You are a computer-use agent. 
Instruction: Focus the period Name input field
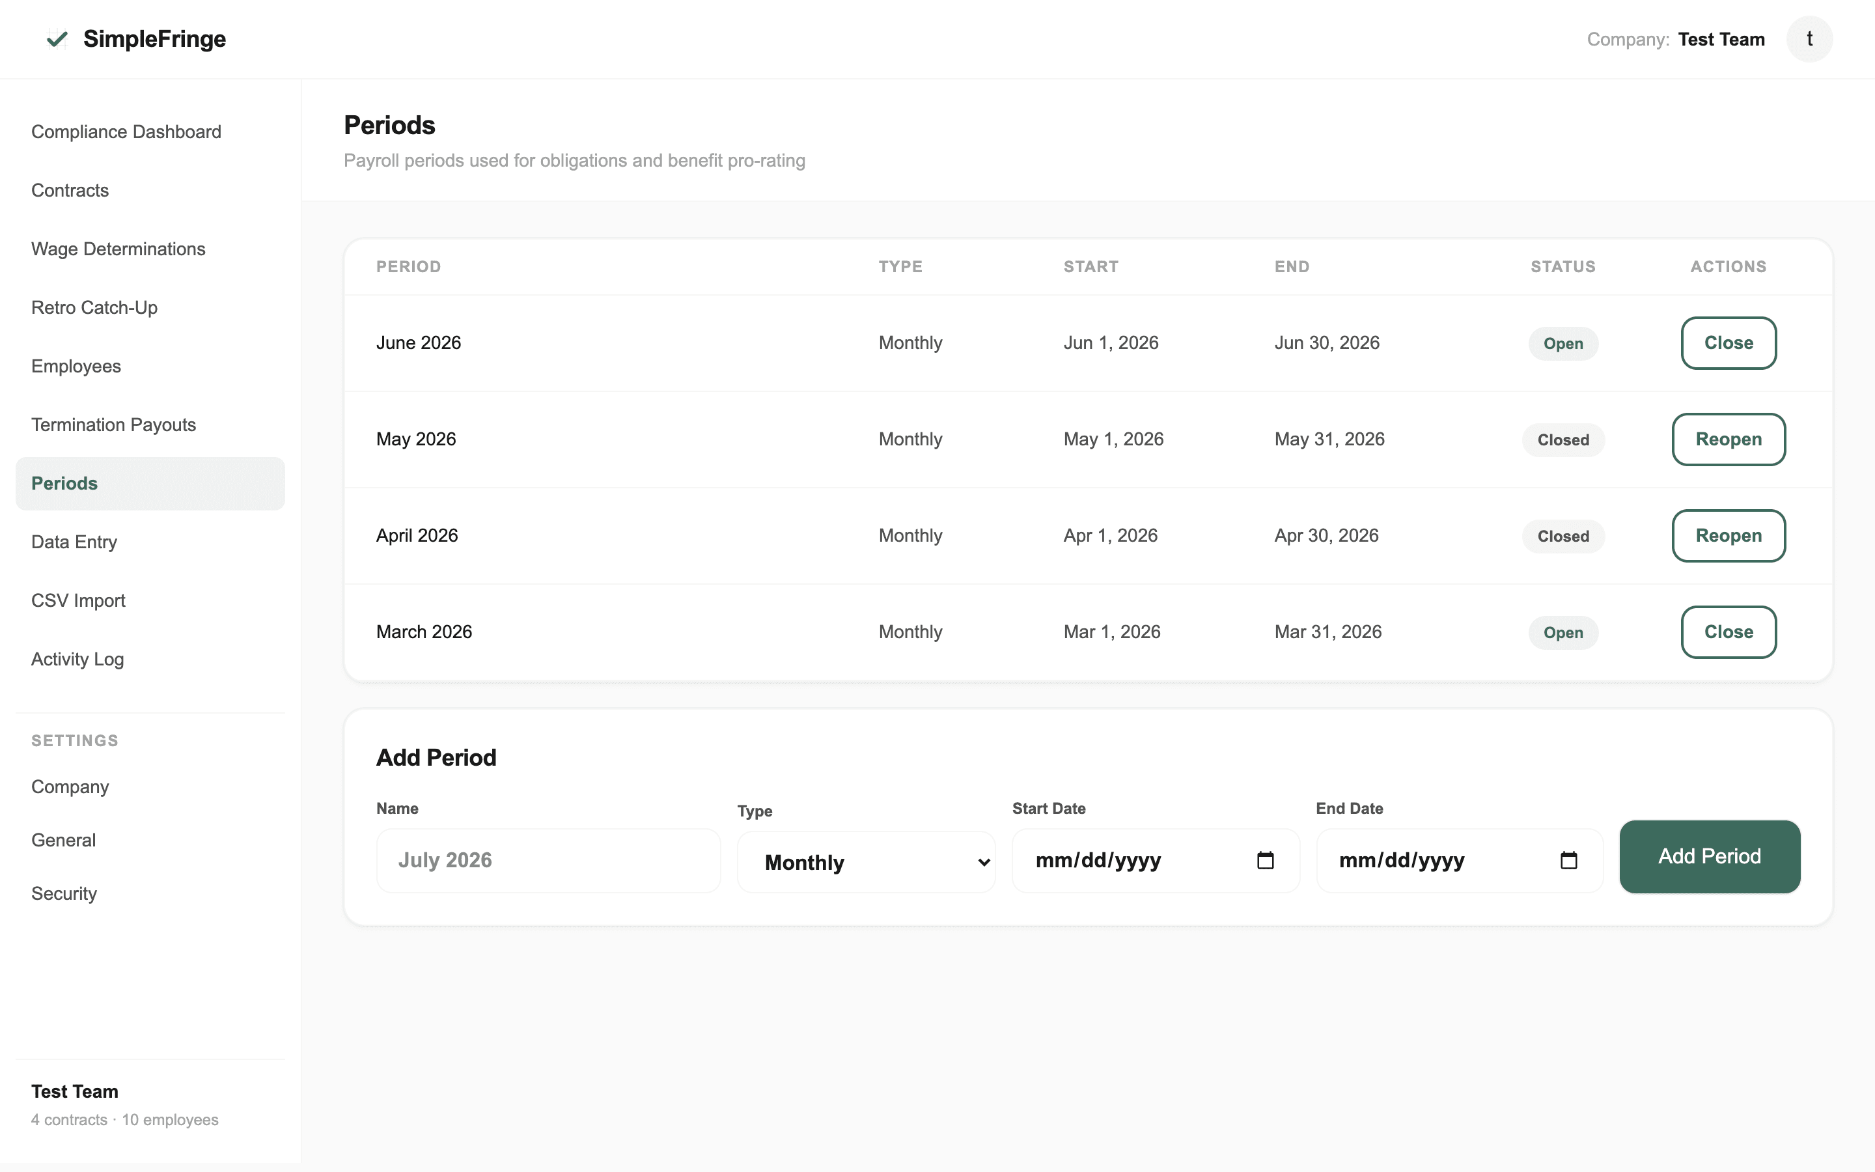549,860
